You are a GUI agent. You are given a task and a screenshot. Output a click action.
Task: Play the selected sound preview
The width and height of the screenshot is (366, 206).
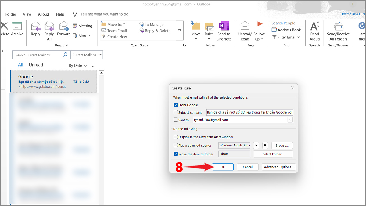[257, 145]
